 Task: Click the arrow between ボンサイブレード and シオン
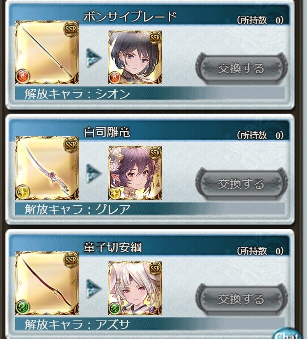pos(93,58)
